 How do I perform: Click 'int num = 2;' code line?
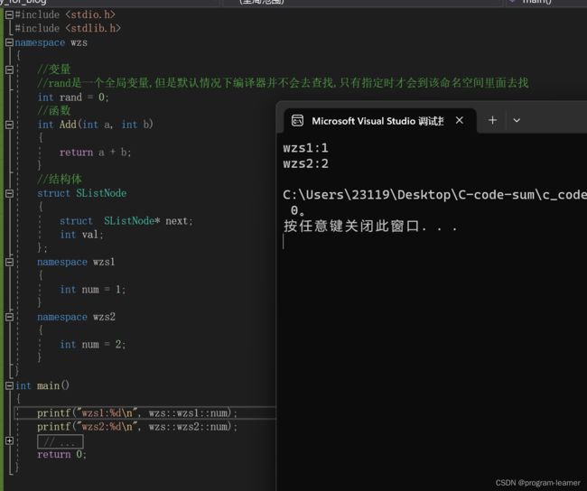(92, 344)
